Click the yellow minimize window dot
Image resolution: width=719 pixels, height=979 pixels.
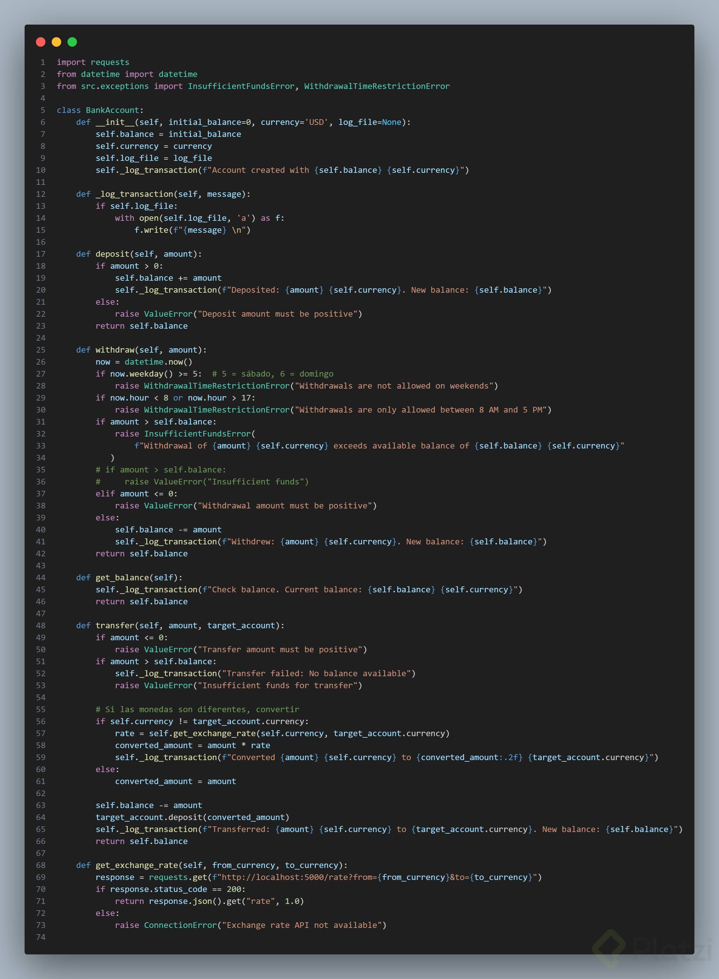click(56, 42)
